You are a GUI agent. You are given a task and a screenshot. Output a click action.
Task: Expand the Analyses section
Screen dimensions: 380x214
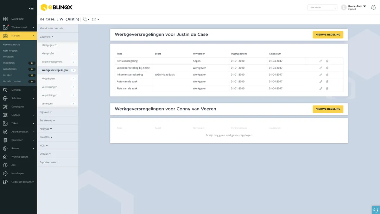click(46, 129)
